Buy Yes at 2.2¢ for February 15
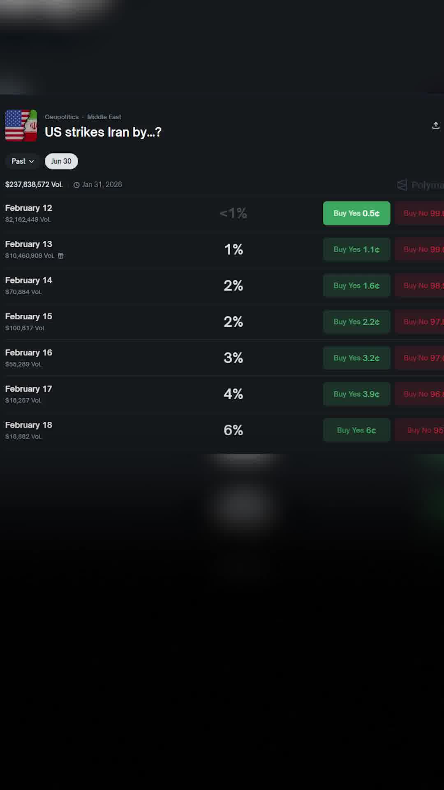The width and height of the screenshot is (444, 790). tap(356, 322)
